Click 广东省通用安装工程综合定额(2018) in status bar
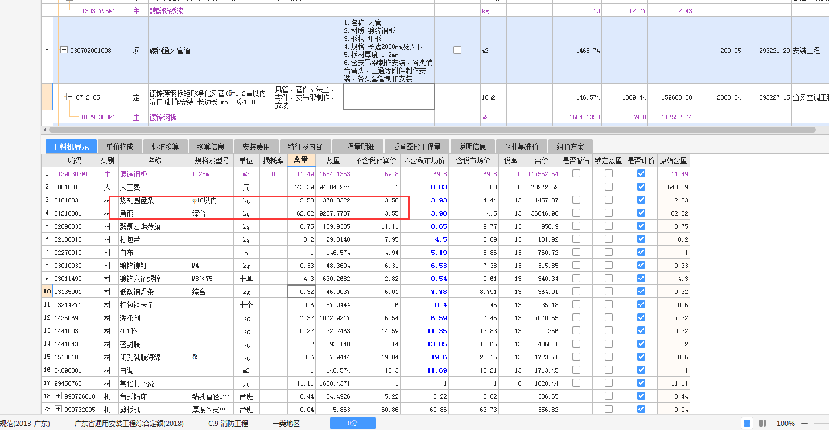The image size is (829, 430). pyautogui.click(x=129, y=423)
